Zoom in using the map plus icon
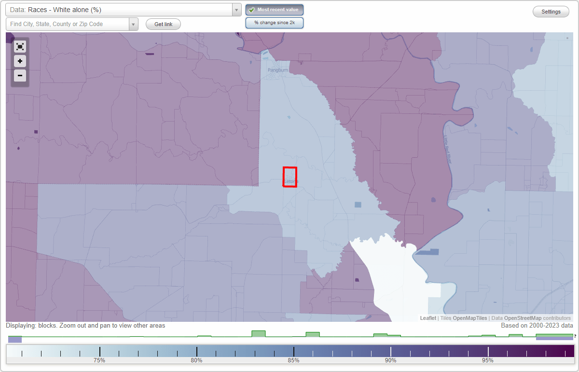 point(20,61)
